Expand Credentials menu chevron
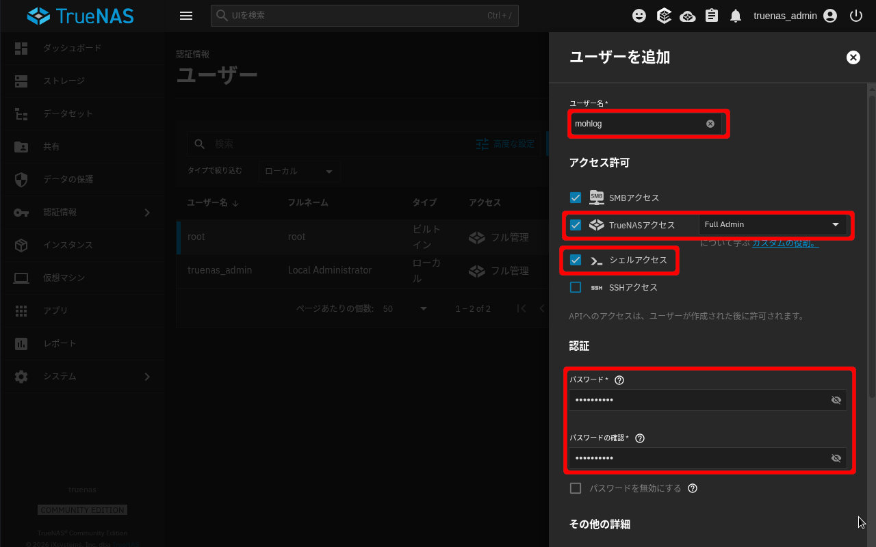Image resolution: width=876 pixels, height=547 pixels. click(147, 213)
